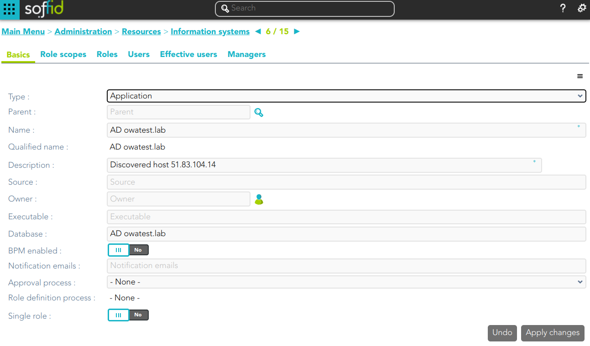The height and width of the screenshot is (346, 590).
Task: Switch to the Role scopes tab
Action: tap(63, 54)
